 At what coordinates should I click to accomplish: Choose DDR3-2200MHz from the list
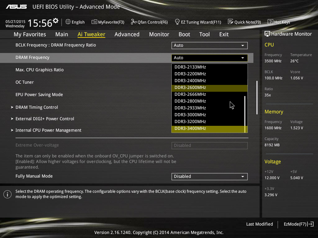208,74
